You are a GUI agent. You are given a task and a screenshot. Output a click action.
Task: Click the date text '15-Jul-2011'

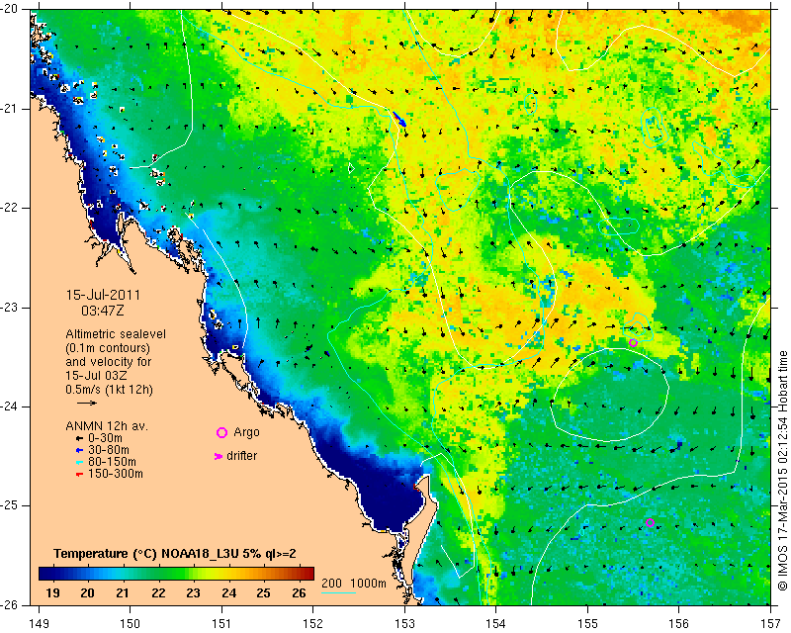pos(103,295)
